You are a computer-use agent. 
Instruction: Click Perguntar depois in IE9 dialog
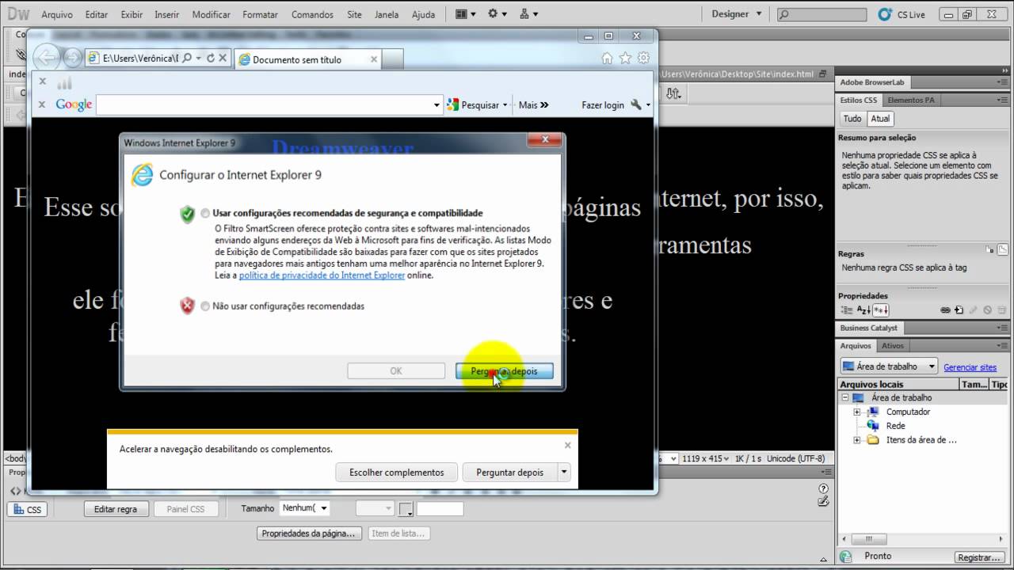tap(504, 371)
